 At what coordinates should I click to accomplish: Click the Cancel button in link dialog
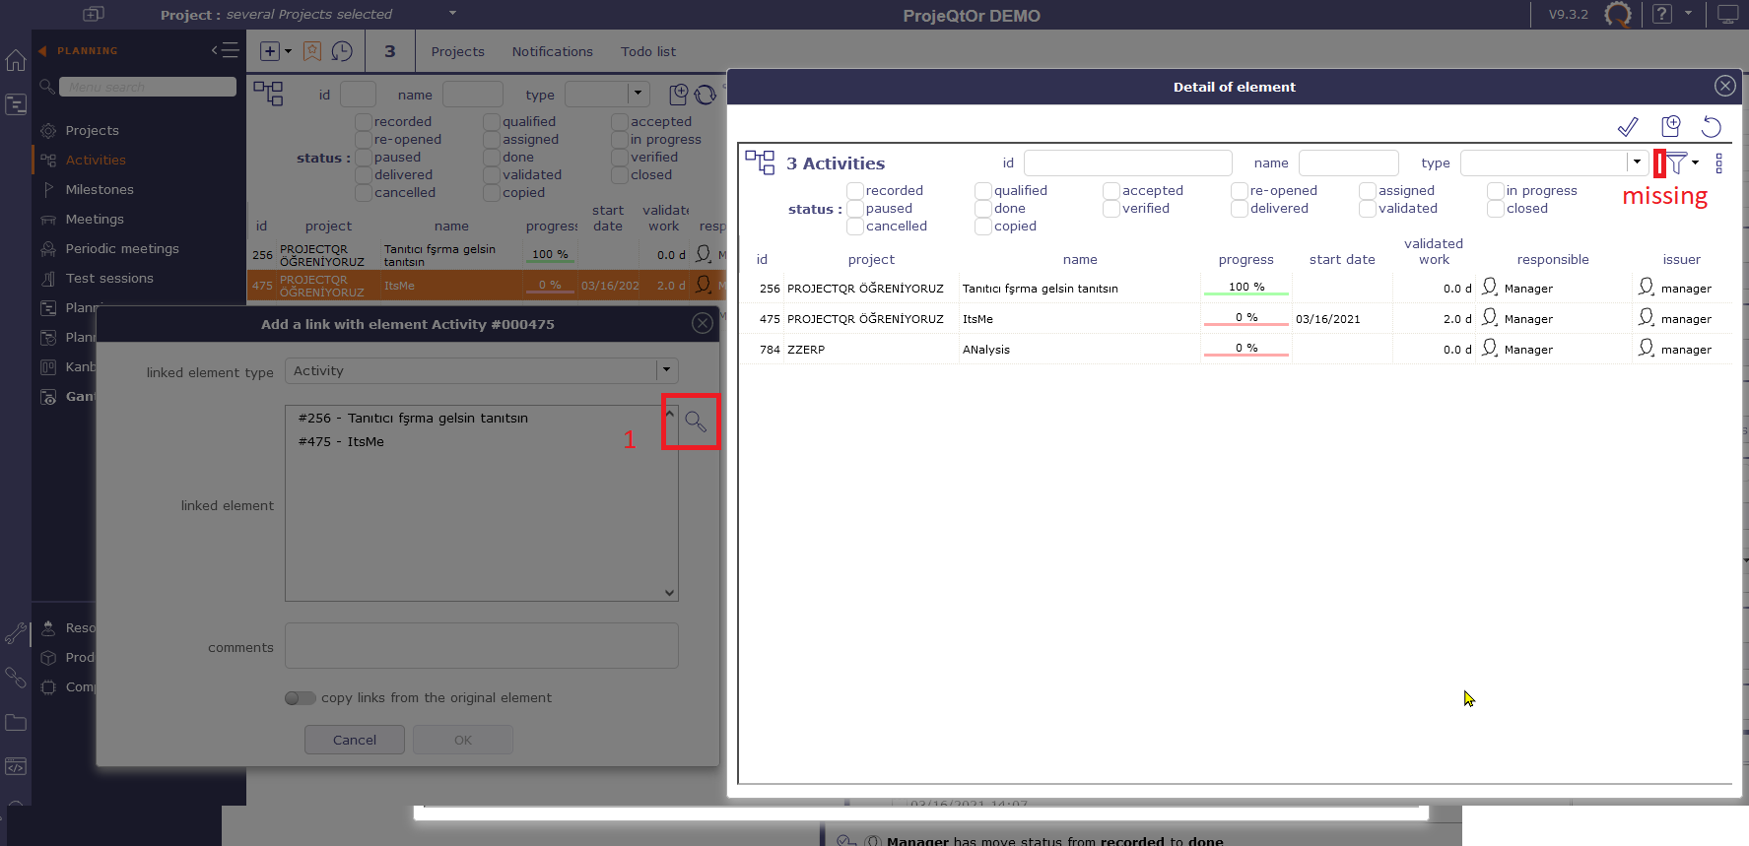354,740
